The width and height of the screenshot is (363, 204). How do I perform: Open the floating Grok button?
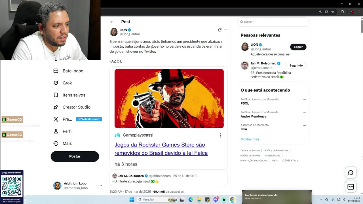pyautogui.click(x=351, y=173)
